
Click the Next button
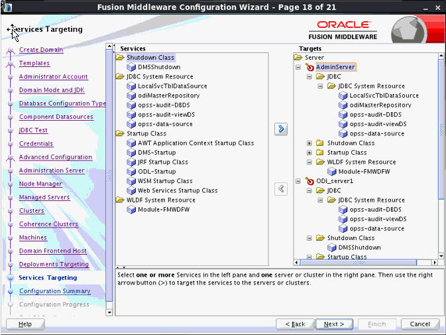[x=334, y=324]
